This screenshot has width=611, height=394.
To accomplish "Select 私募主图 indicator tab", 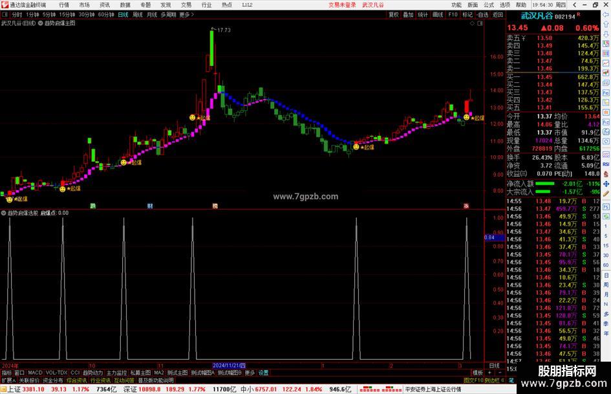I will coord(140,373).
